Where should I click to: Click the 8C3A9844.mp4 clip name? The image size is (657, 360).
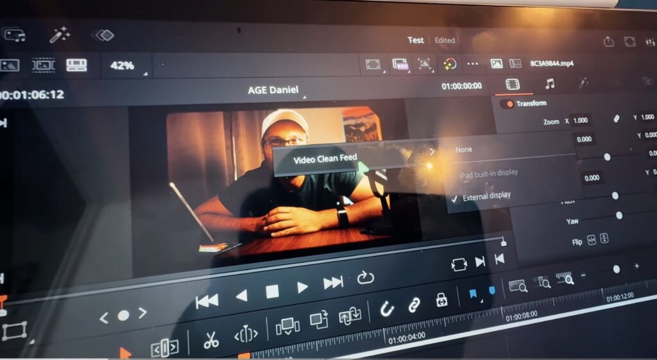tap(552, 64)
